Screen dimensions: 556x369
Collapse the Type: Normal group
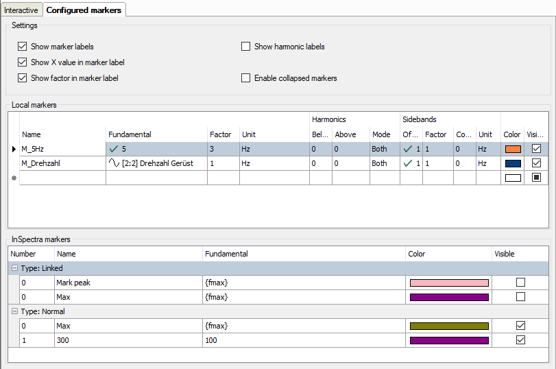[14, 311]
